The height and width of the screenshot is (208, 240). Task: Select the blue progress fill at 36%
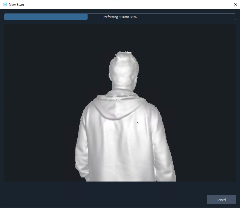(45, 17)
